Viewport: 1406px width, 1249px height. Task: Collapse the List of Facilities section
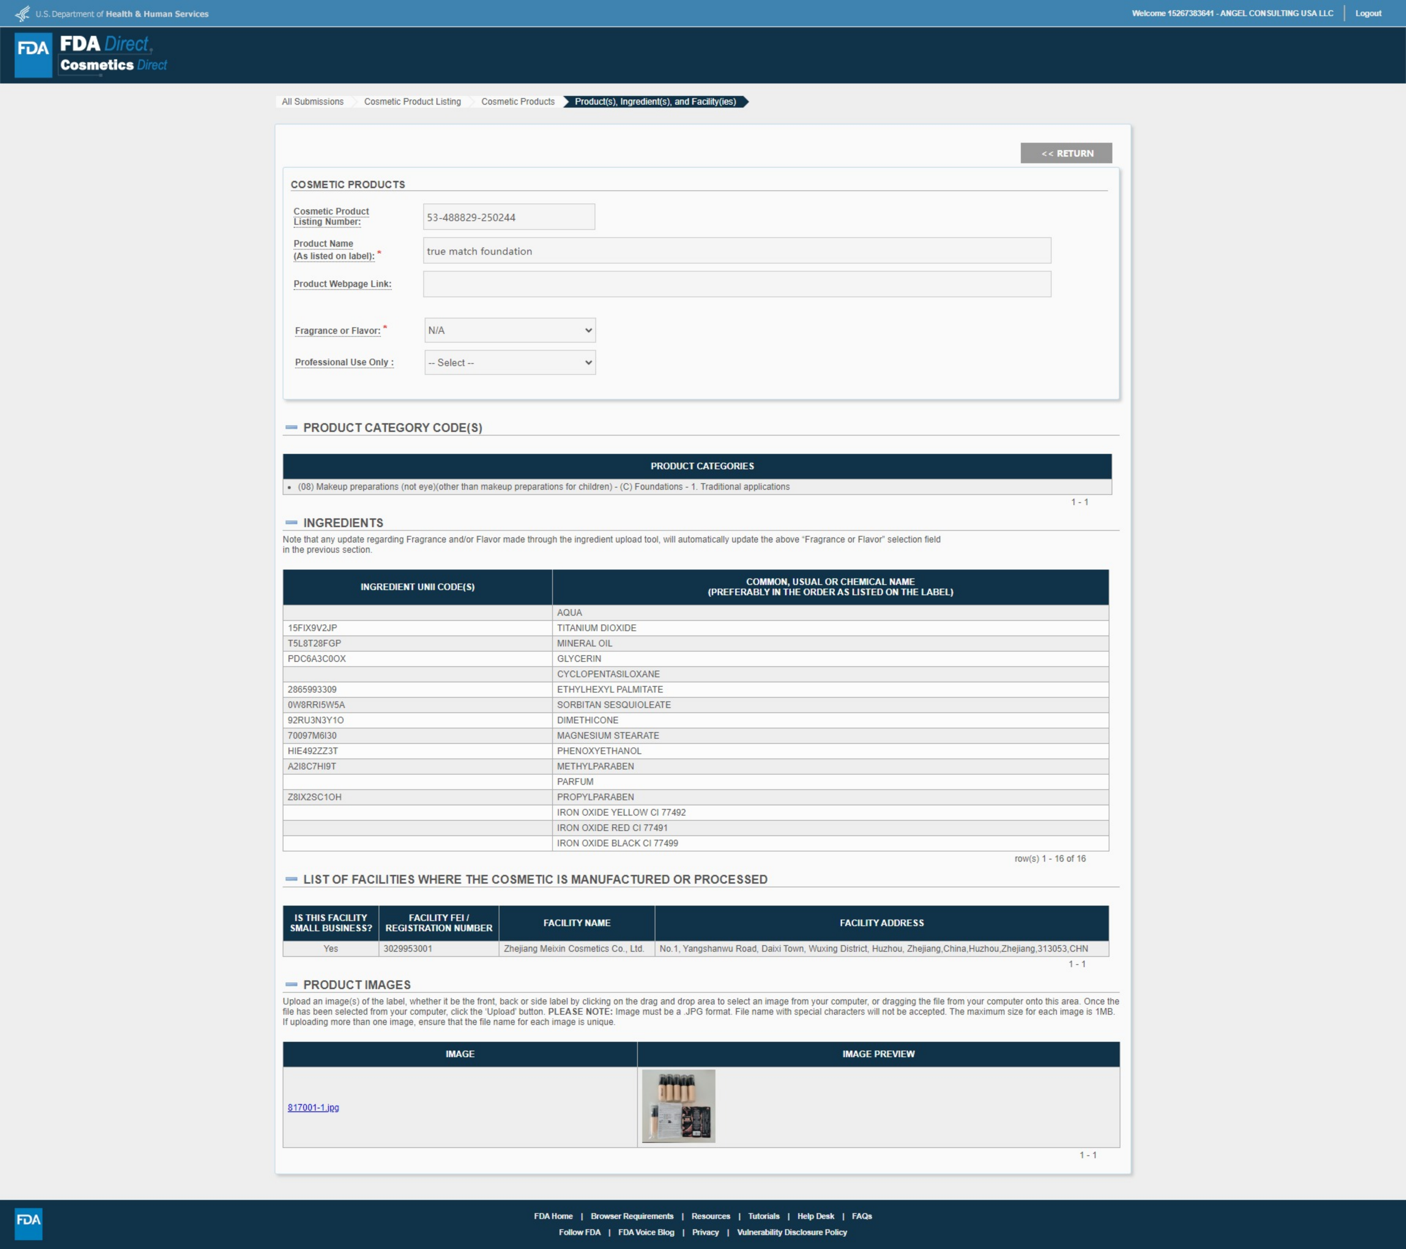pyautogui.click(x=292, y=880)
